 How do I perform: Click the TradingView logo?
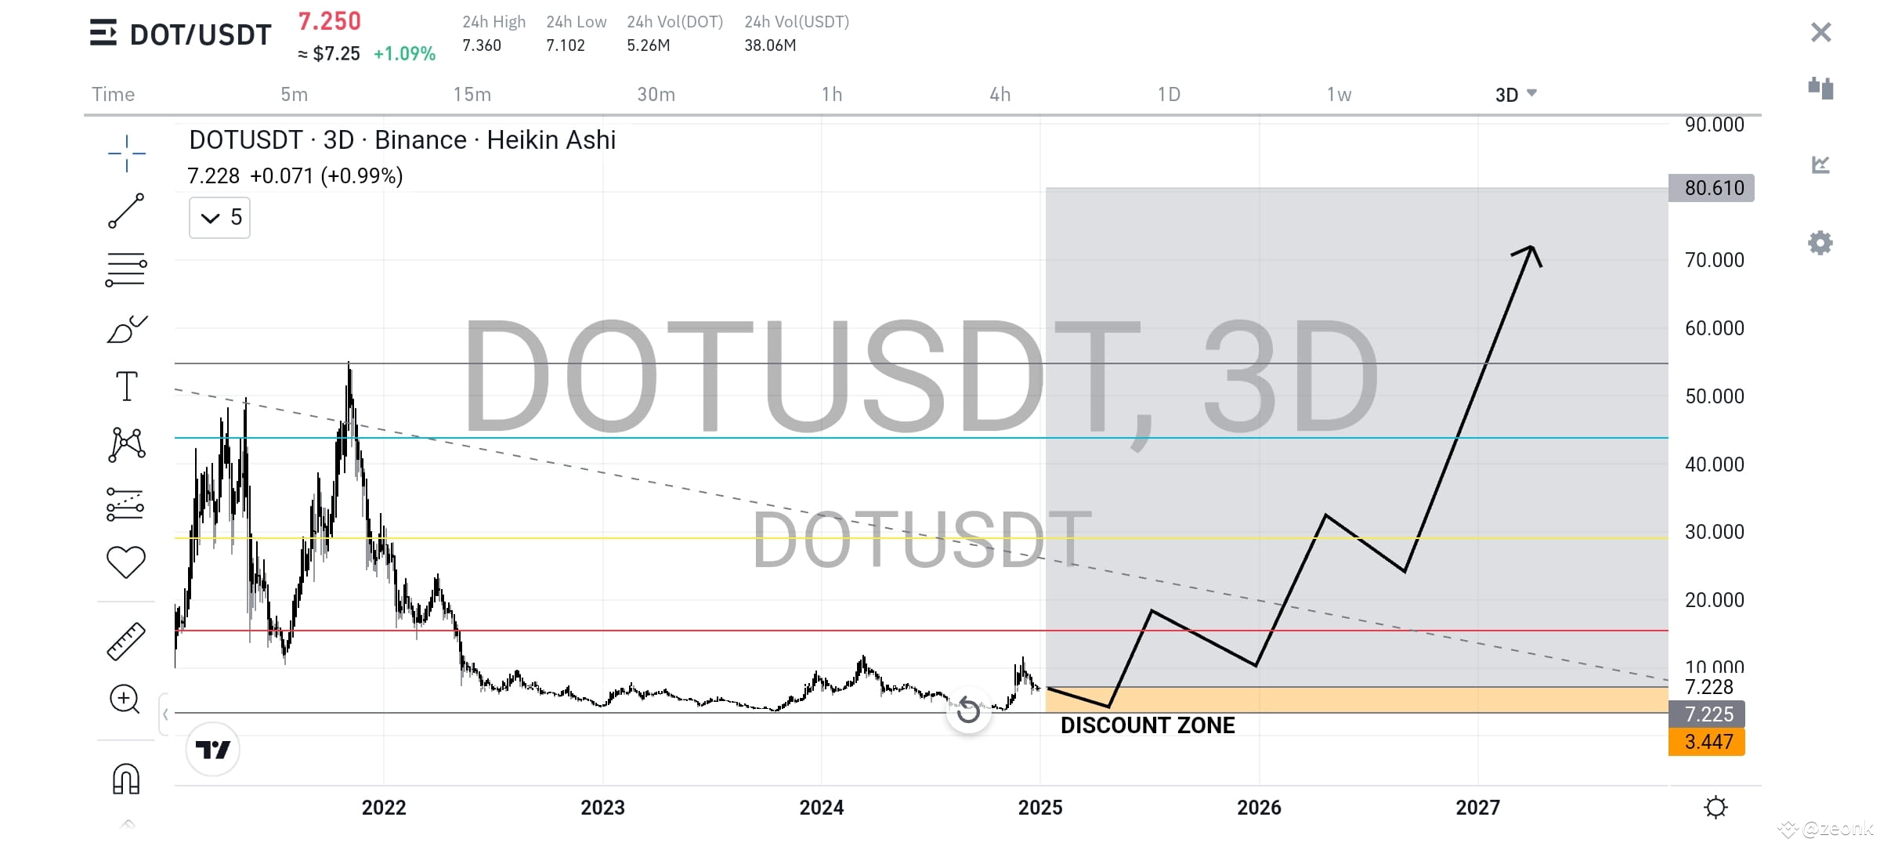point(213,749)
